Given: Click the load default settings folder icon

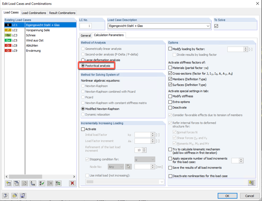Looking at the screenshot, I should click(x=15, y=196).
